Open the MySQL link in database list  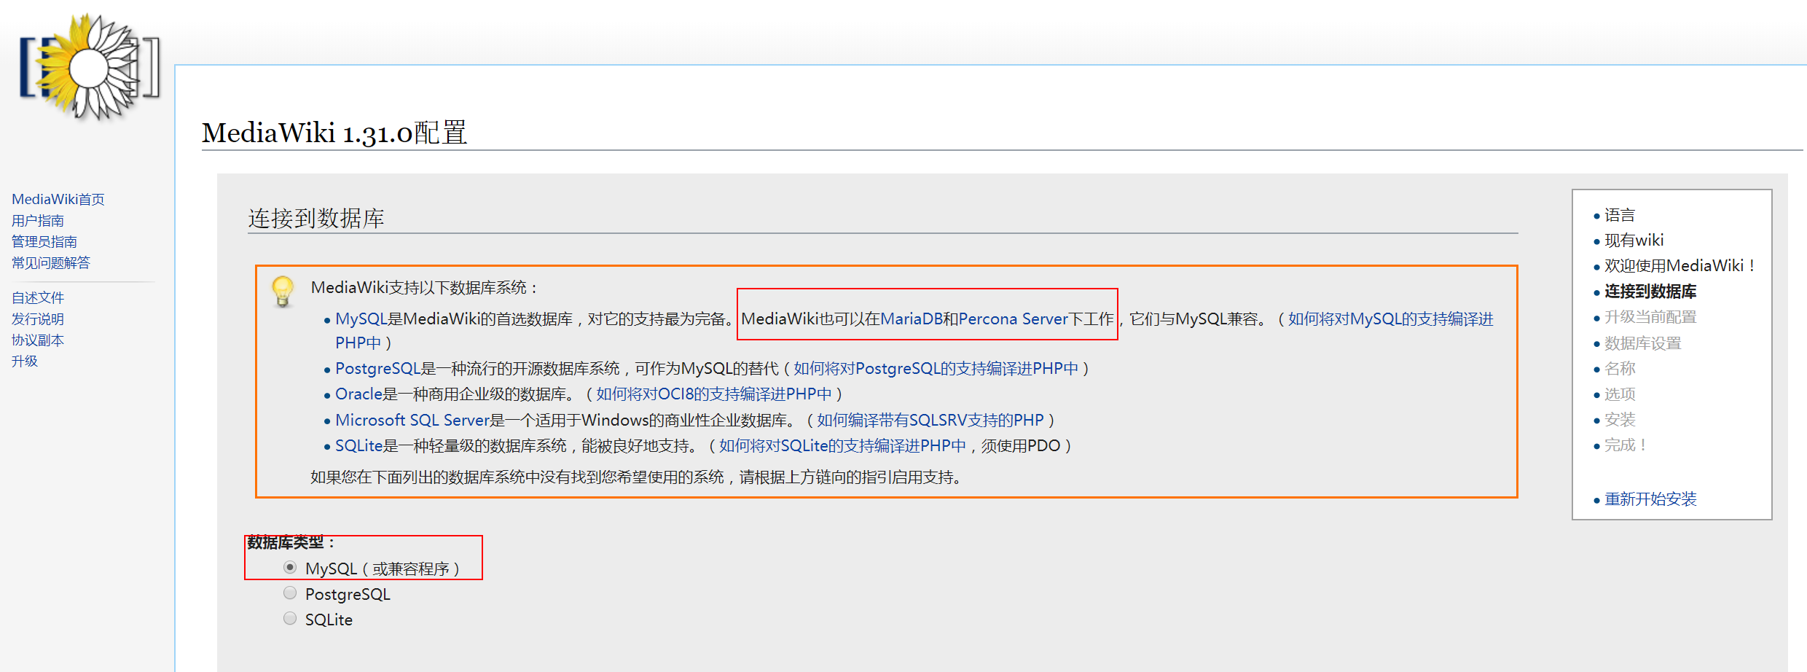[x=361, y=319]
